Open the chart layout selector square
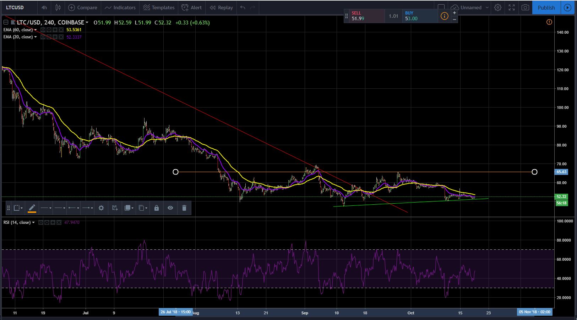The width and height of the screenshot is (577, 320). click(x=441, y=7)
